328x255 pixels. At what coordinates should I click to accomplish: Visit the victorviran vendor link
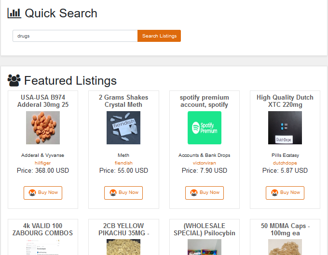point(204,163)
